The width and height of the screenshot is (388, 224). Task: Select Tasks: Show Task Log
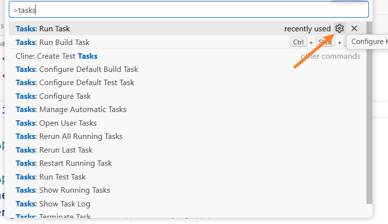click(188, 204)
